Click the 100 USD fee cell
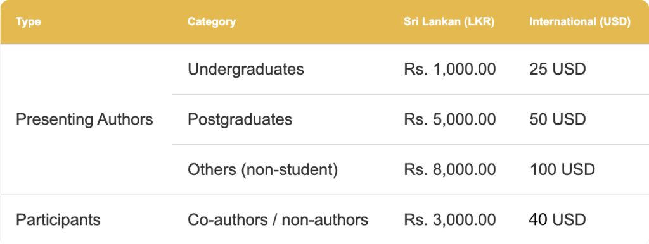649x244 pixels. coord(562,169)
